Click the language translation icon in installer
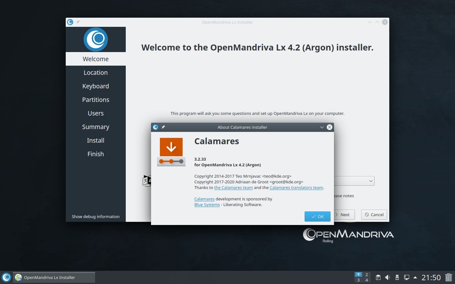This screenshot has width=455, height=284. 147,181
